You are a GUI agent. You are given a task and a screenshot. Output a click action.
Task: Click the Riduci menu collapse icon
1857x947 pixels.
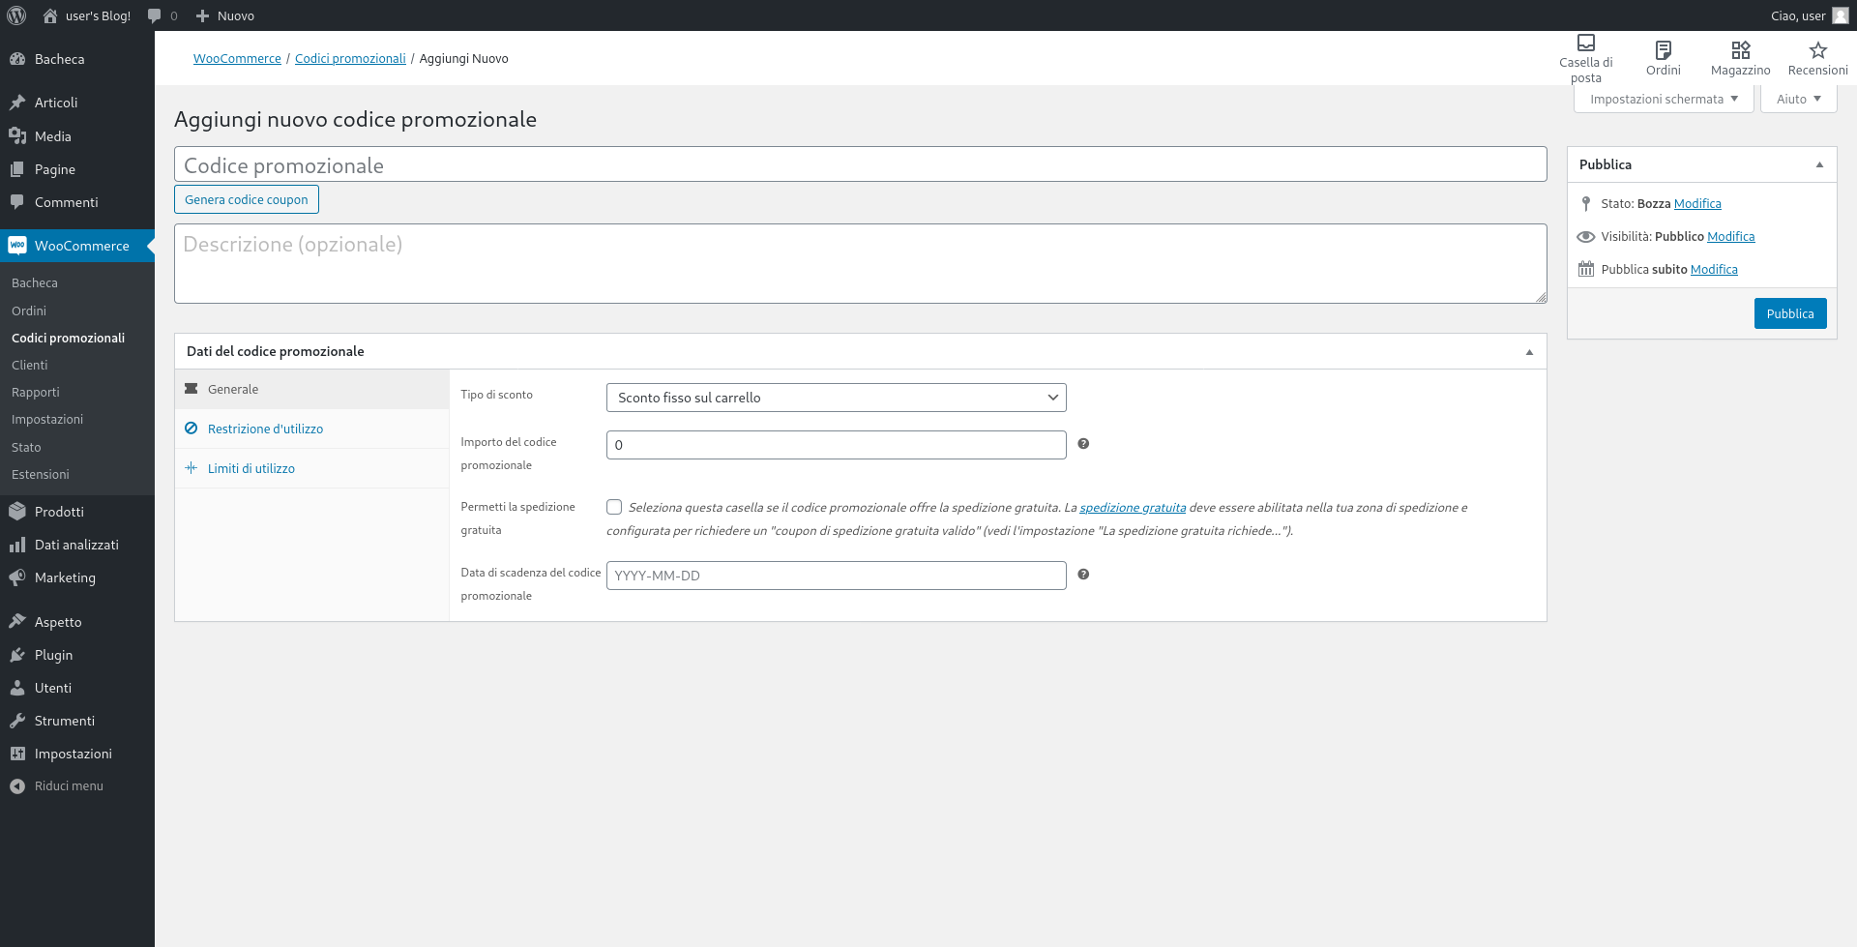[x=17, y=786]
